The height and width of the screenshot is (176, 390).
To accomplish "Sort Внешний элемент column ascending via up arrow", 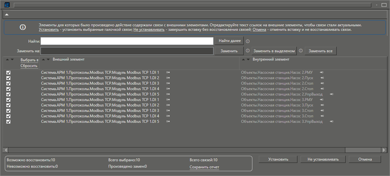I will click(44, 60).
